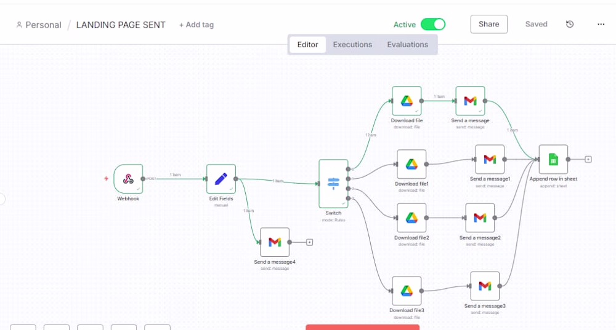Click Add tag link

[x=197, y=25]
